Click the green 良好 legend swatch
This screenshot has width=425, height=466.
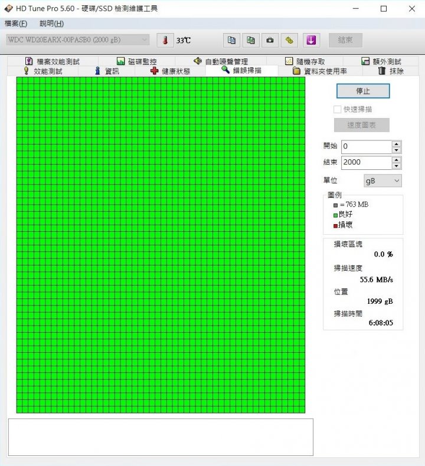(335, 215)
